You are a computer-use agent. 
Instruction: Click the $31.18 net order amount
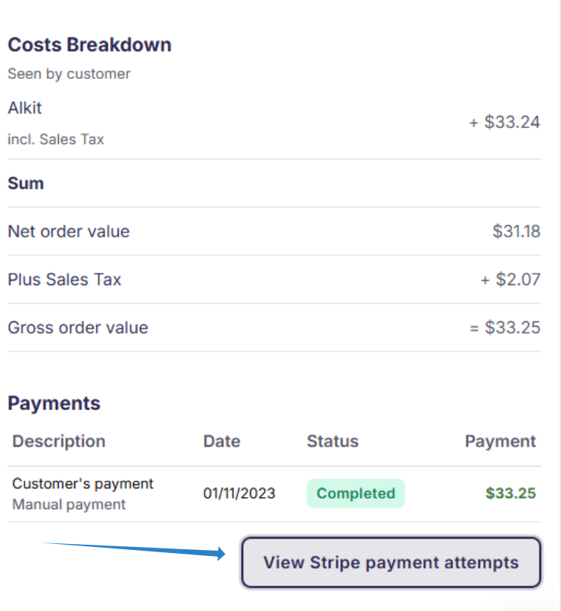pos(516,231)
